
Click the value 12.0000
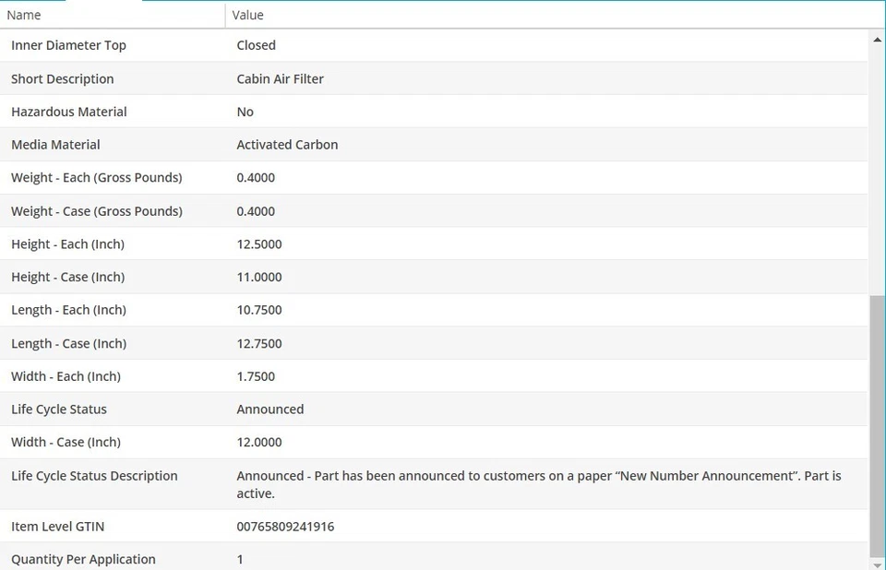258,442
